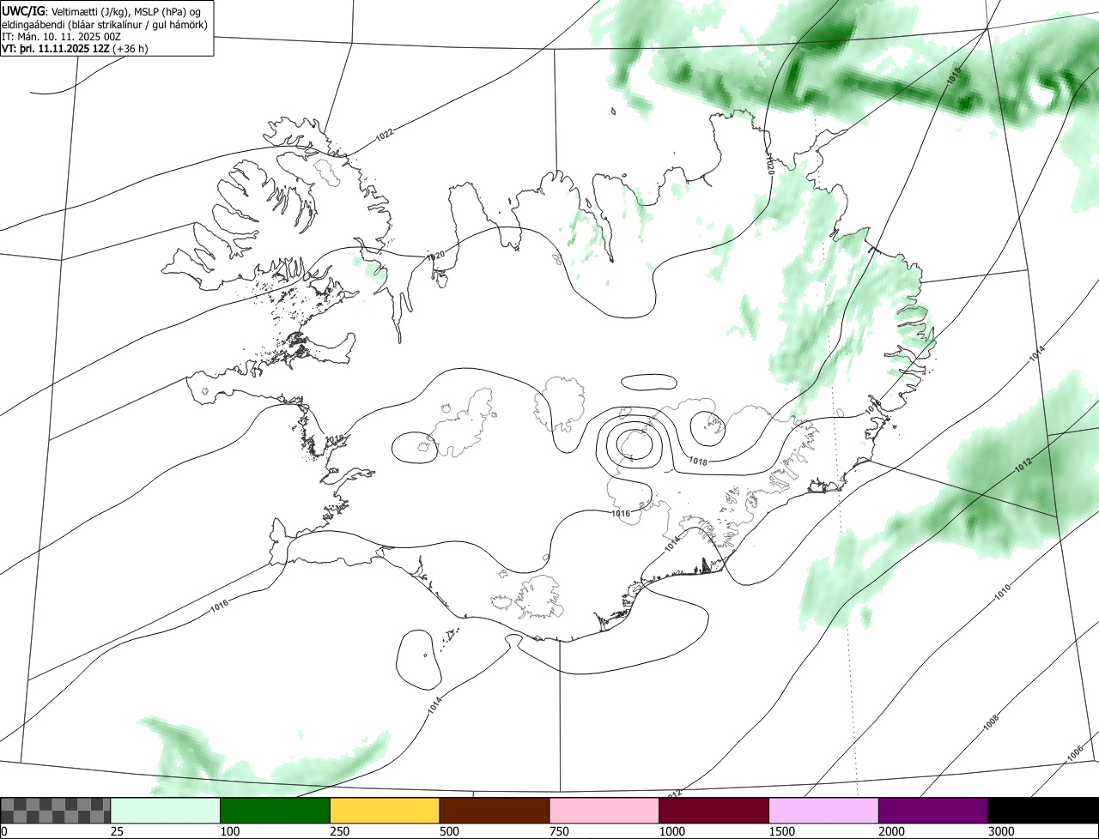Click the 1008 isobar label
The height and width of the screenshot is (839, 1099).
click(x=991, y=721)
